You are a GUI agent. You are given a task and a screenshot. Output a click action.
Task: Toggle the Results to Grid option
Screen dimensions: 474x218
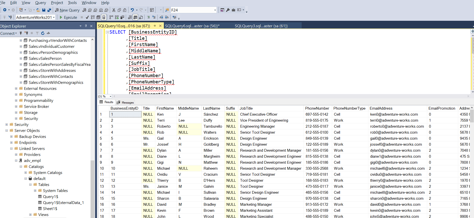tap(135, 17)
